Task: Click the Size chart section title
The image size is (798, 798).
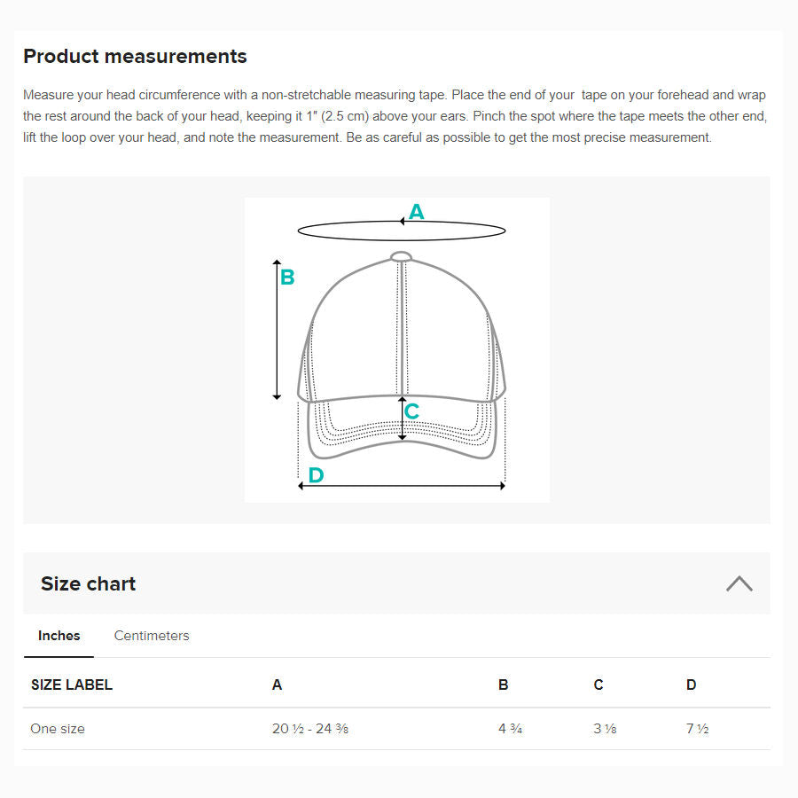Action: coord(88,583)
